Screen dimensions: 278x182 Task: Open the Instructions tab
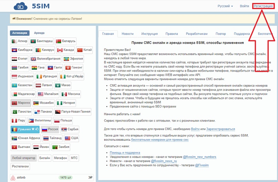(149, 34)
